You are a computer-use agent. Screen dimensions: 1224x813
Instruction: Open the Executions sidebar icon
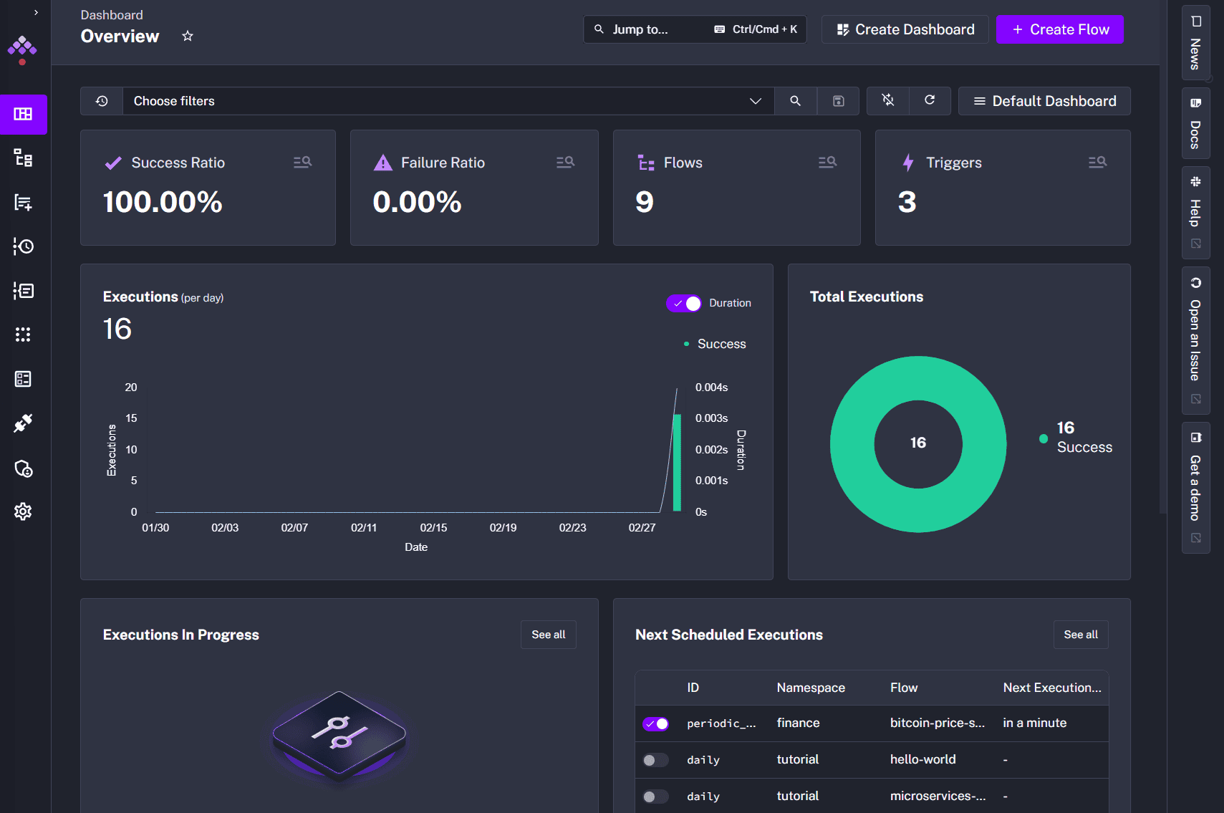coord(24,203)
